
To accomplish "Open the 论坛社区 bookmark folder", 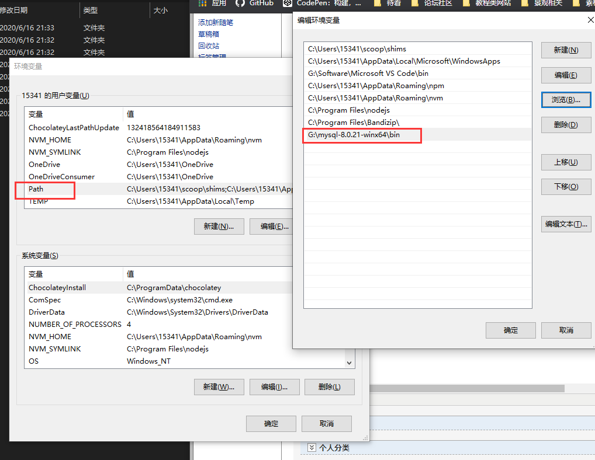I will pos(432,3).
